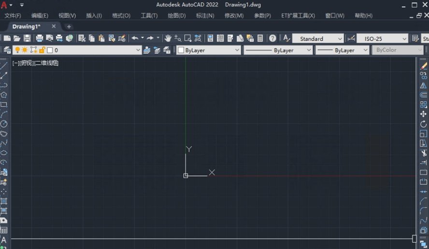Open DesignCenter icon
Image resolution: width=429 pixels, height=249 pixels.
point(220,38)
